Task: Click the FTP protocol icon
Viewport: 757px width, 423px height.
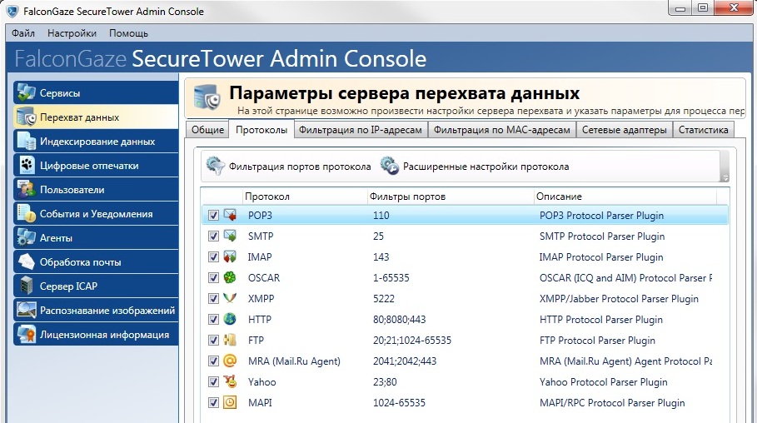Action: coord(231,340)
